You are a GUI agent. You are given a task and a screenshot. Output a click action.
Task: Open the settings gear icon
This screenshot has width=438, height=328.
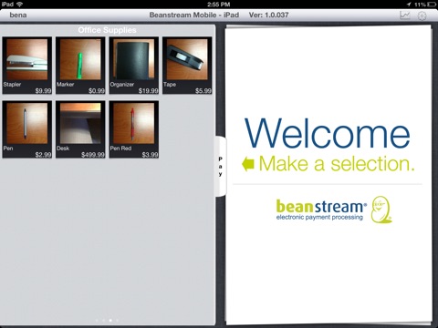tap(422, 15)
